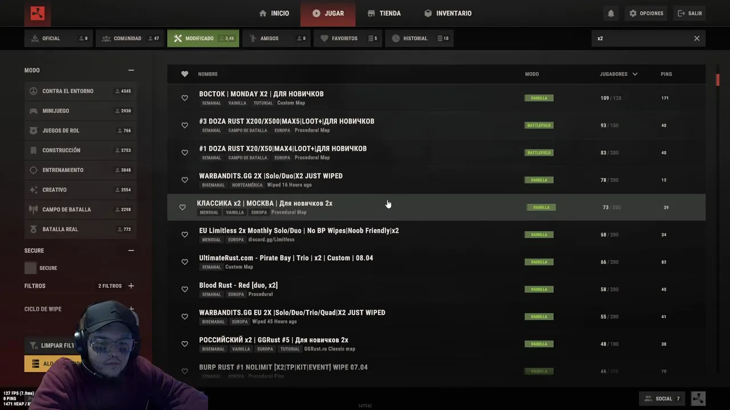The width and height of the screenshot is (730, 410).
Task: Sort by NOMBRE column header
Action: (208, 74)
